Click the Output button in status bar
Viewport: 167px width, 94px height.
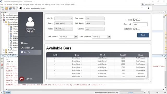[x=7, y=92]
